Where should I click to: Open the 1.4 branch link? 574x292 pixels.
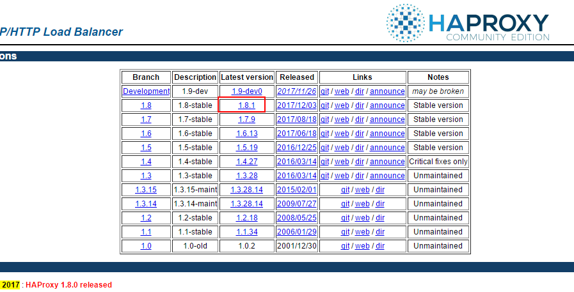pyautogui.click(x=146, y=162)
